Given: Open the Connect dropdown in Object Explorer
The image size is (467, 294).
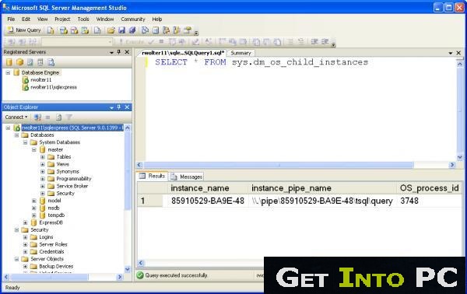Looking at the screenshot, I should (x=16, y=117).
